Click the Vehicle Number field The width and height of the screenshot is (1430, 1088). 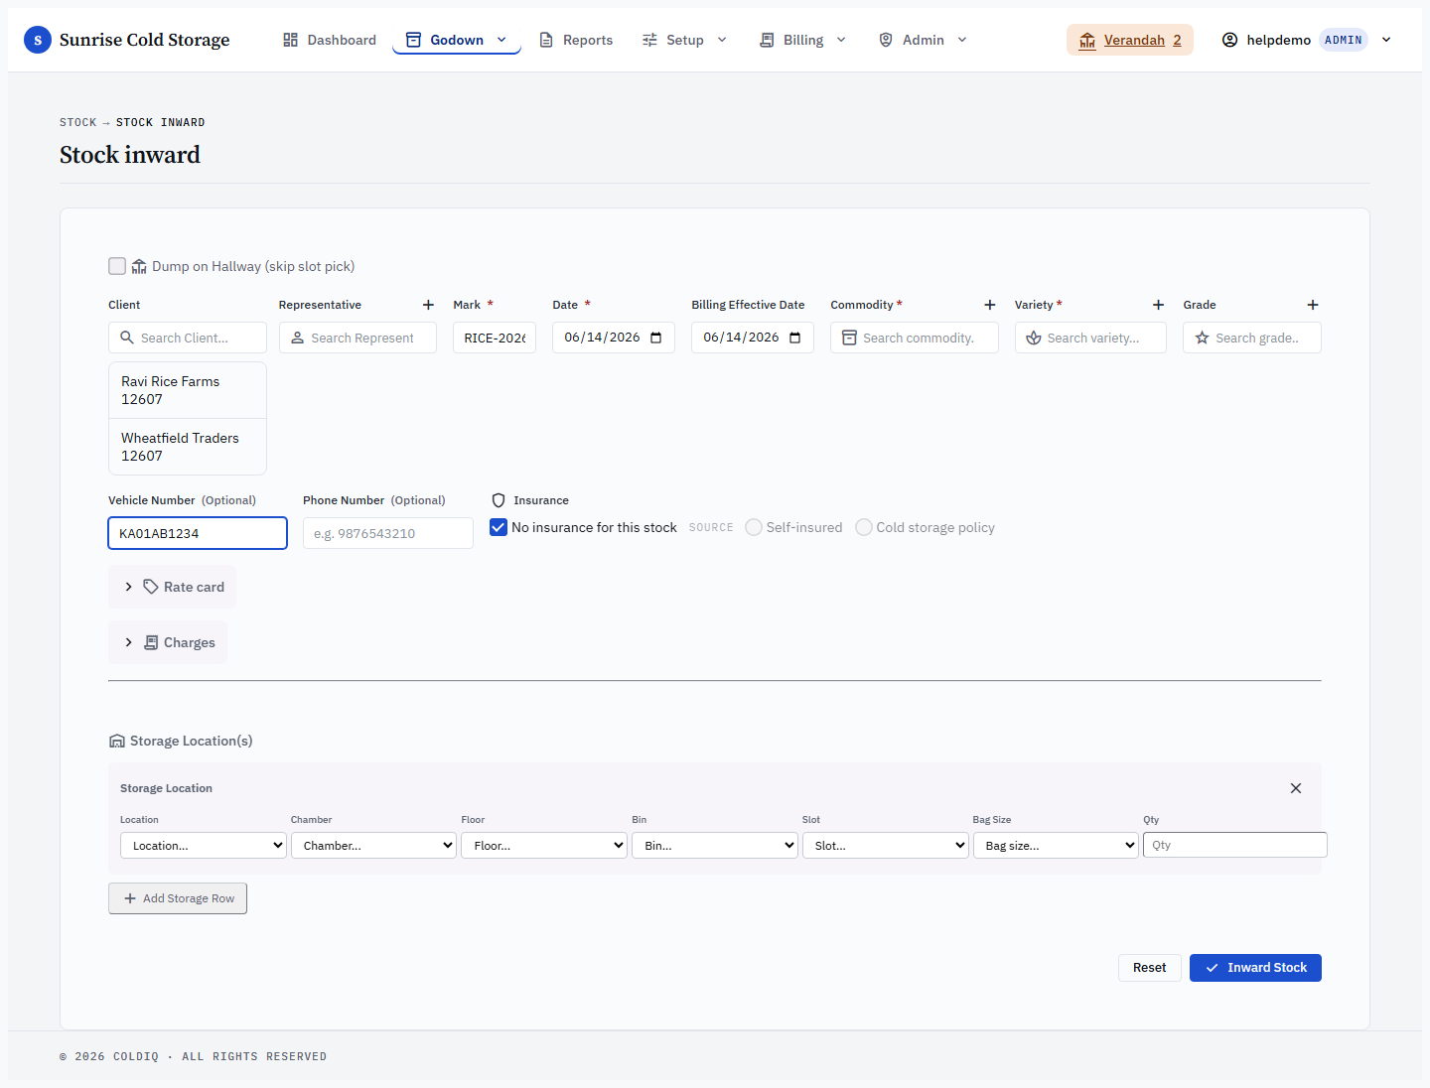click(x=198, y=533)
